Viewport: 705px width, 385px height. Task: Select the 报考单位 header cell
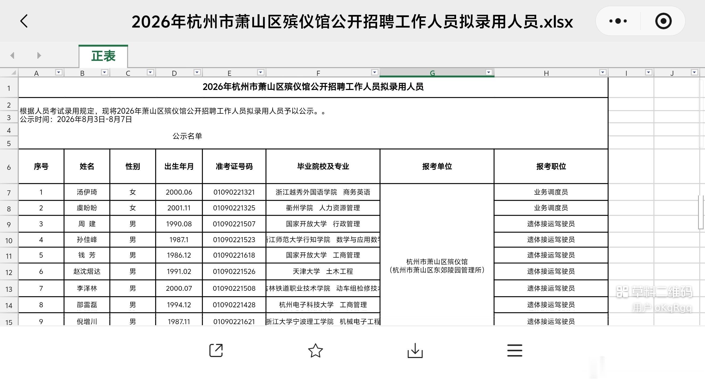point(437,166)
